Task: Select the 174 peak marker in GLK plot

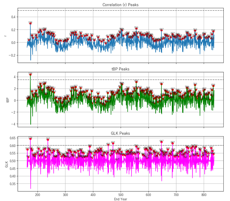Action: [30, 139]
